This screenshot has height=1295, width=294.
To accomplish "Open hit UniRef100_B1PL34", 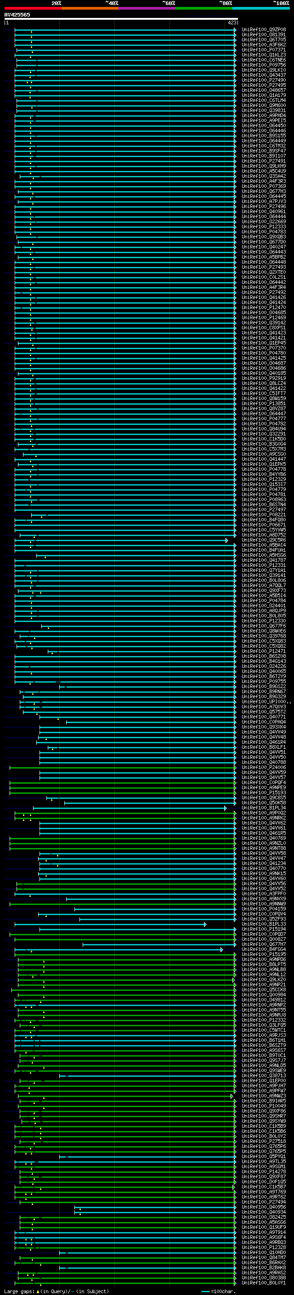I will [x=263, y=807].
